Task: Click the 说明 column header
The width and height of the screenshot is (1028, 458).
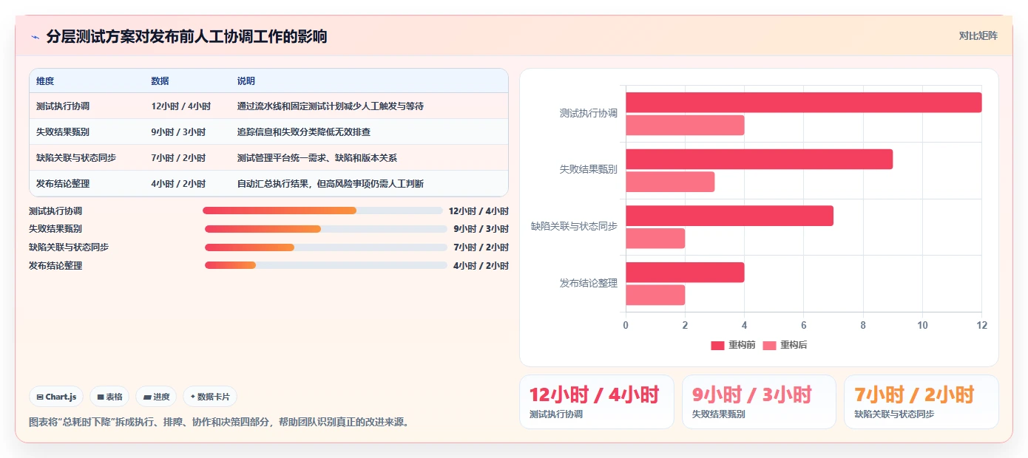Action: 246,81
